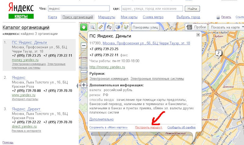The image size is (244, 145).
Task: Open the Яндекс result number 2
Action: pos(19,78)
